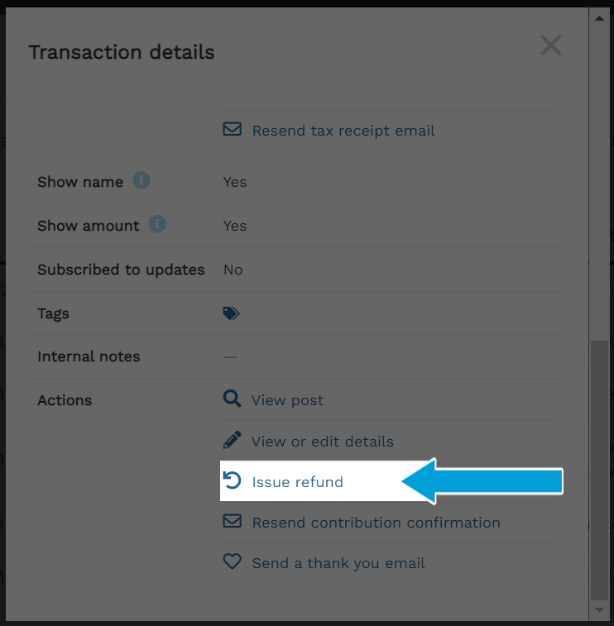This screenshot has width=614, height=626.
Task: Click the Tags icon to edit tags
Action: click(x=231, y=313)
